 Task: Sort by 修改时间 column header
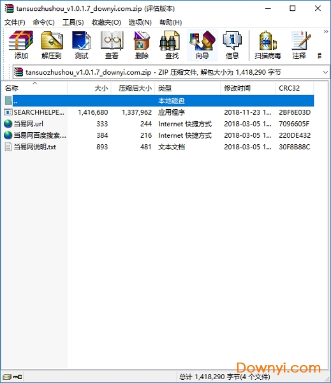(247, 88)
